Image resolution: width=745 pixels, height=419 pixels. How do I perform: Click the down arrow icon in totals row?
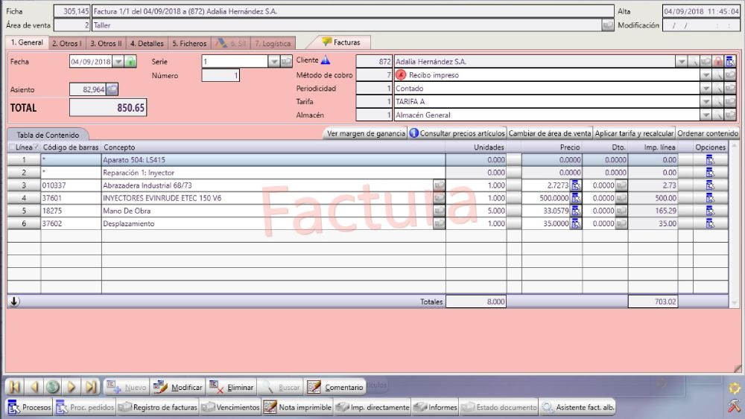pyautogui.click(x=15, y=301)
